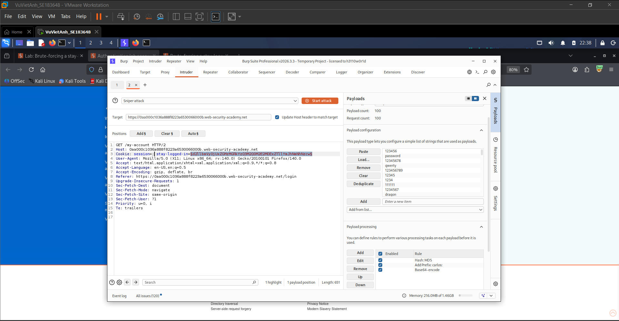Add new Intruder tab with plus
Screen dimensions: 619x321
tap(145, 85)
